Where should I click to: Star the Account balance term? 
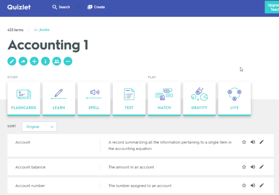pos(244,167)
